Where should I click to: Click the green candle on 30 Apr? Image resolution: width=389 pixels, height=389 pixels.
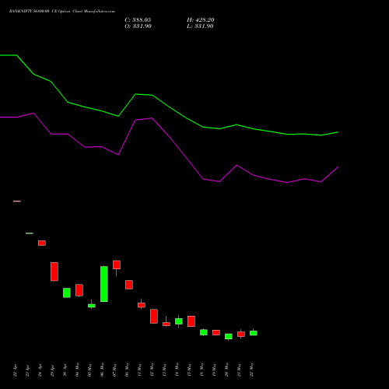[x=67, y=293]
